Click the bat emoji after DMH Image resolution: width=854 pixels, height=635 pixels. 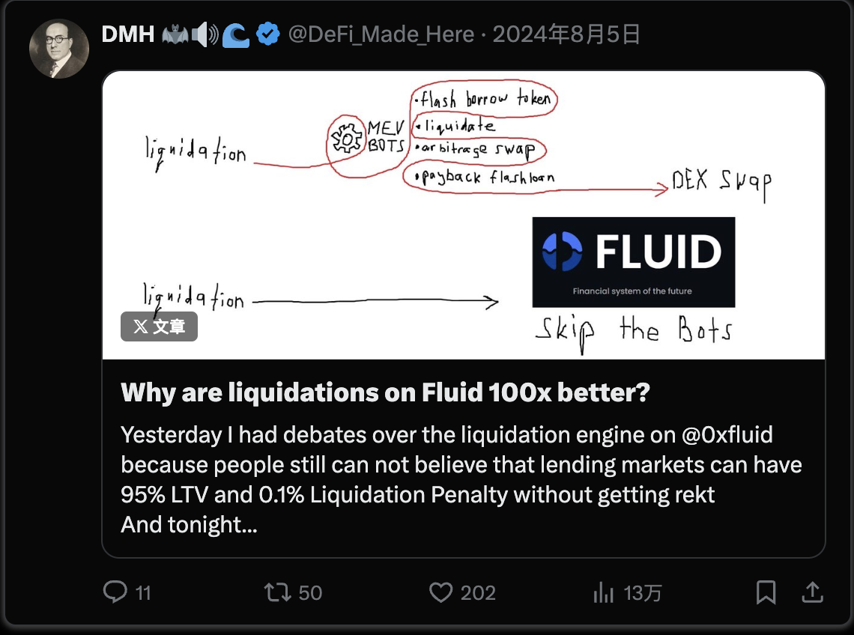tap(175, 34)
